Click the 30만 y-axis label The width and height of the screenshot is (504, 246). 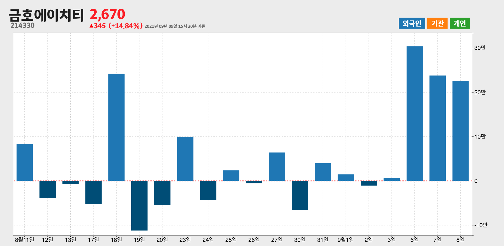pyautogui.click(x=480, y=48)
